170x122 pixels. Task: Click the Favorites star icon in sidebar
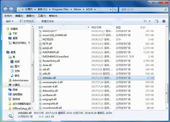point(8,29)
